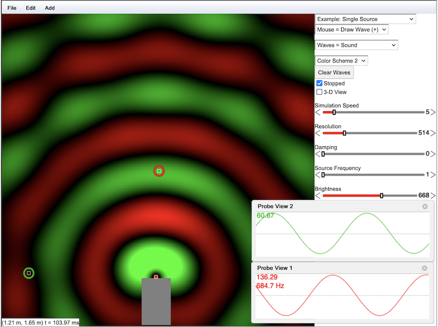Expand the Waves = Sound dropdown
438x327 pixels.
click(x=357, y=45)
